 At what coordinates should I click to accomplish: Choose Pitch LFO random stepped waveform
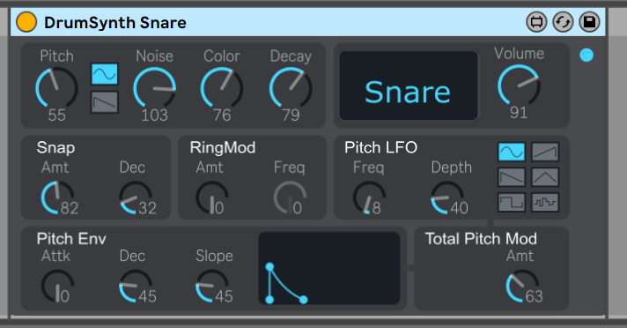[545, 202]
